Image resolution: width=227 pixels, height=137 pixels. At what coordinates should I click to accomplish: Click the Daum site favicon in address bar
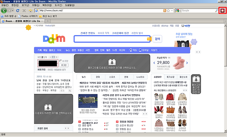(x=37, y=11)
